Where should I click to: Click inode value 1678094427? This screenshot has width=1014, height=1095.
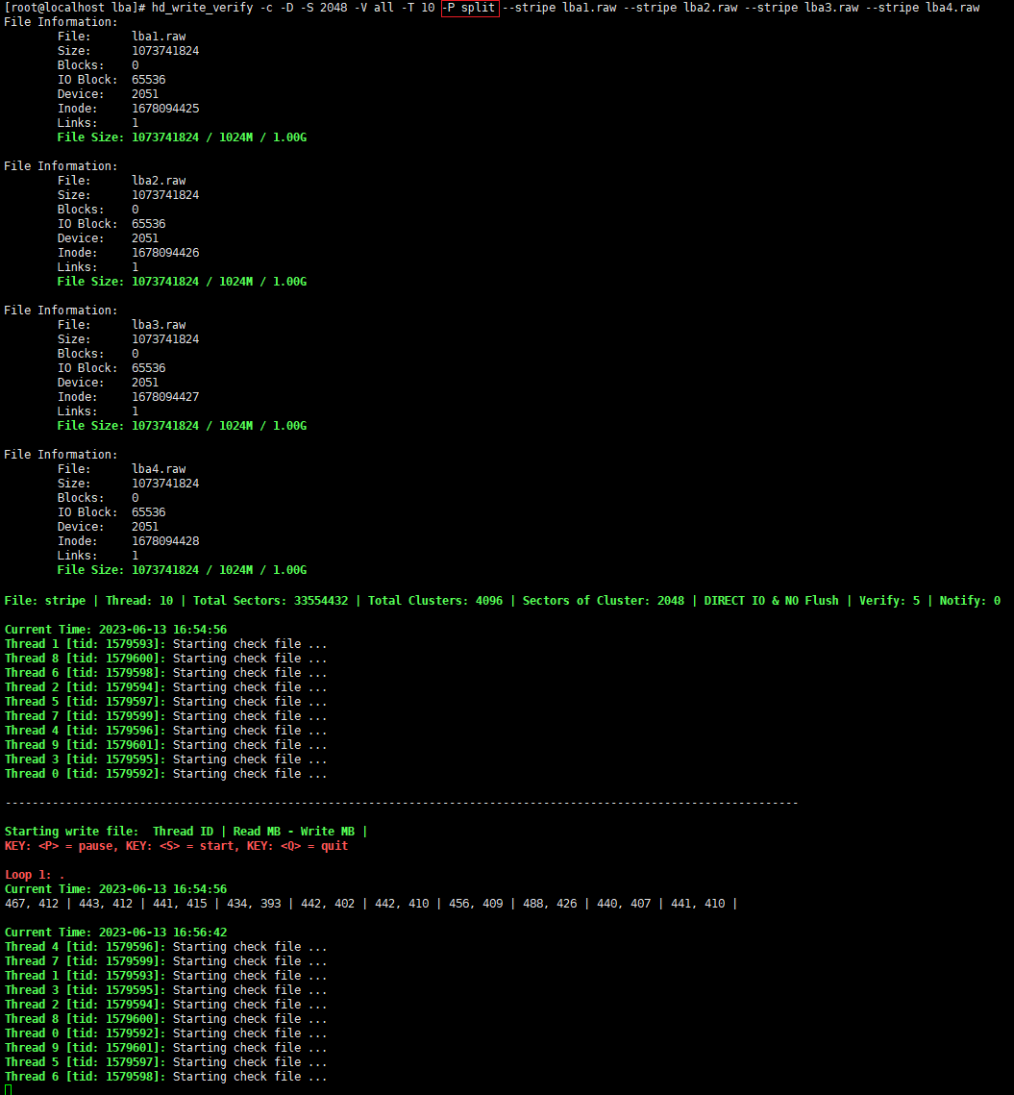[165, 397]
